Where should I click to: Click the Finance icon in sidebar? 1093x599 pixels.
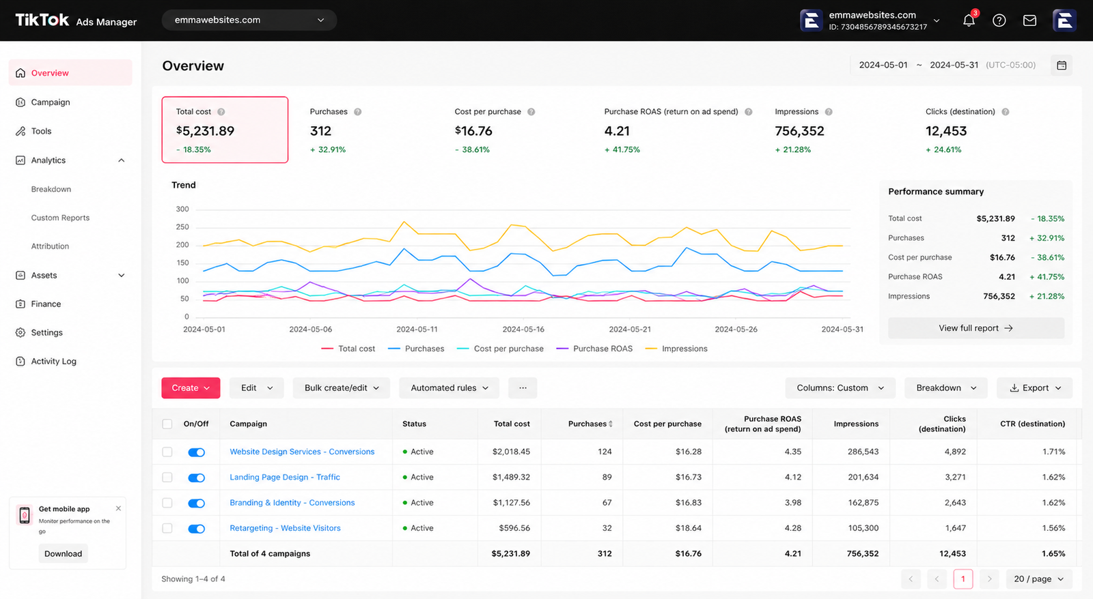(20, 304)
